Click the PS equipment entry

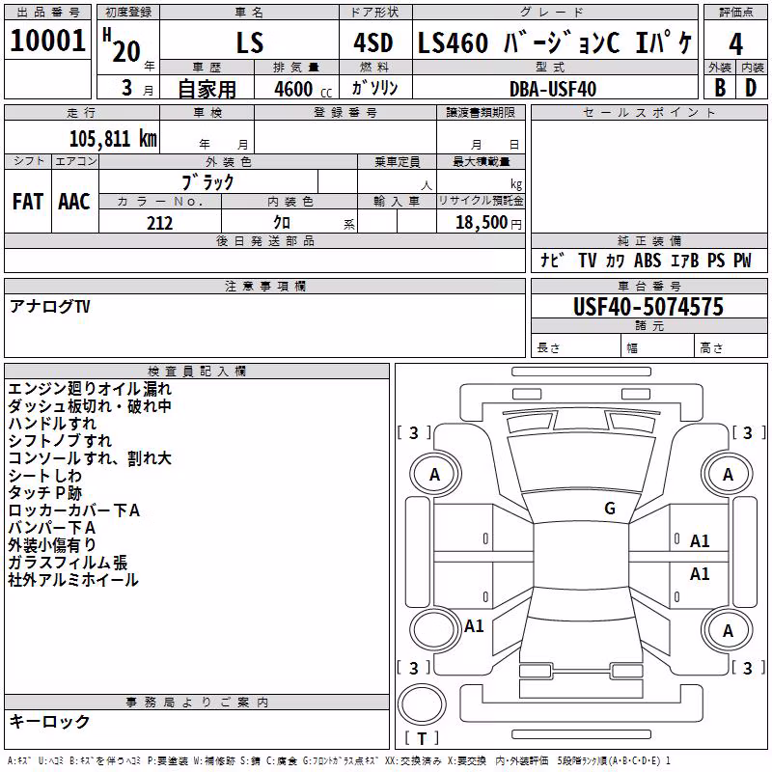(716, 260)
